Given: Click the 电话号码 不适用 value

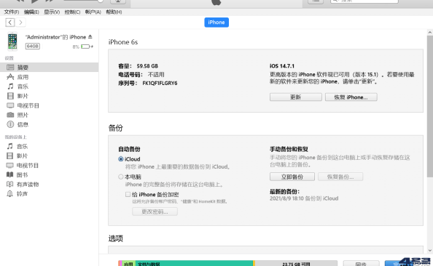Looking at the screenshot, I should click(x=156, y=75).
